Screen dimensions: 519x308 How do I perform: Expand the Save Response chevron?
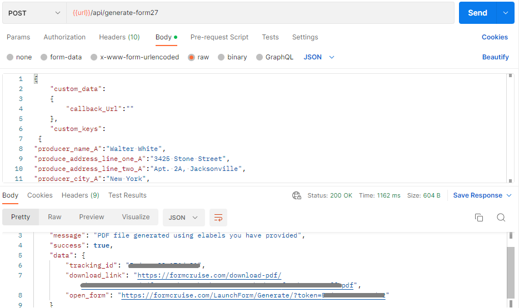509,195
